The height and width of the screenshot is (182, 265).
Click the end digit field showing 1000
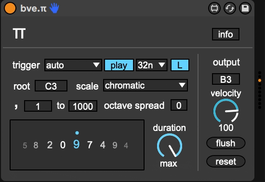(x=83, y=106)
